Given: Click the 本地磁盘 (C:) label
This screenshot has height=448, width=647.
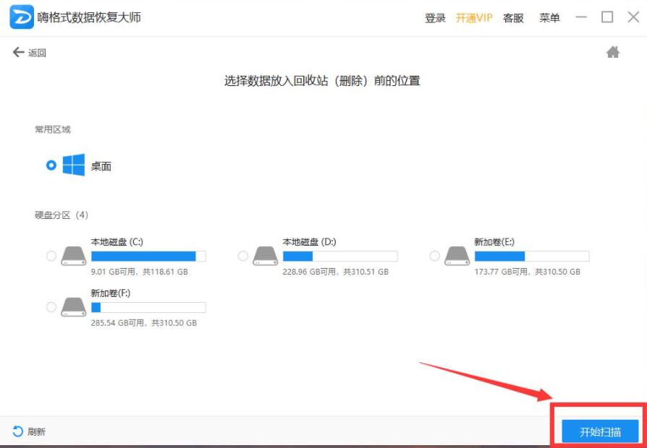Looking at the screenshot, I should [x=117, y=242].
